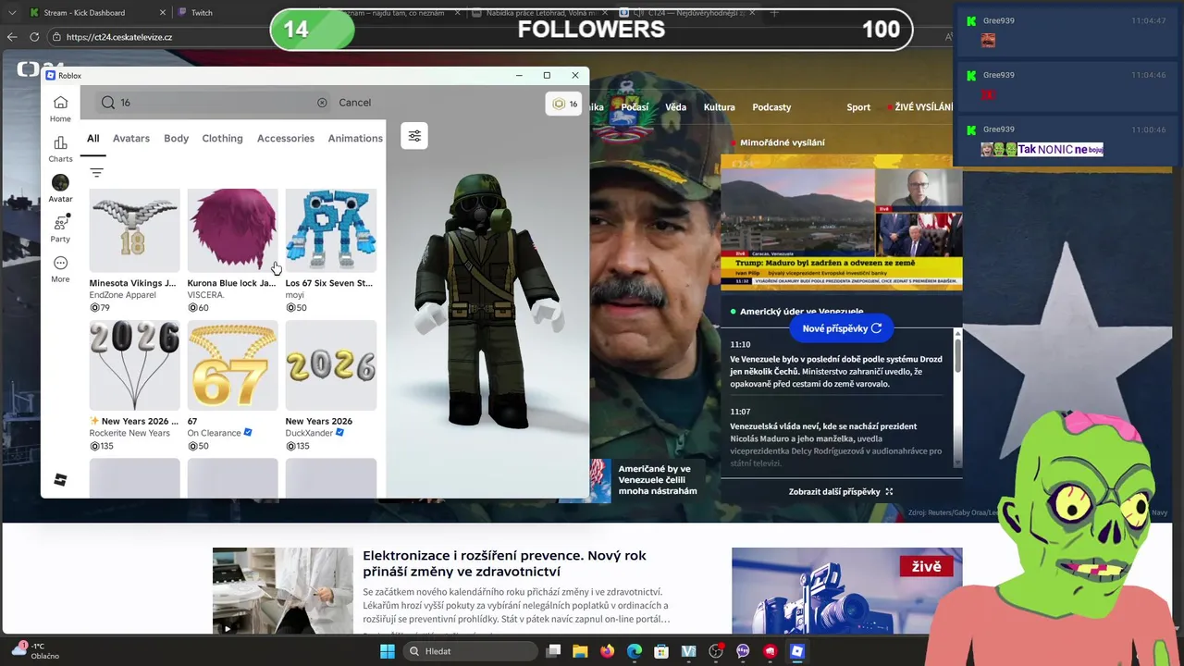Go back in the browser
This screenshot has height=666, width=1184.
click(x=12, y=37)
